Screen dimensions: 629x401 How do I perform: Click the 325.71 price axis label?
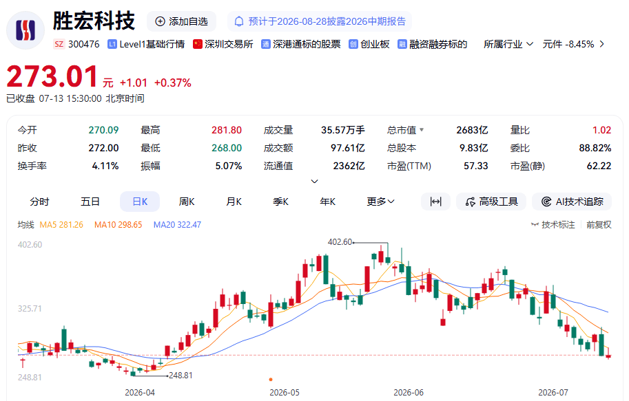(30, 309)
